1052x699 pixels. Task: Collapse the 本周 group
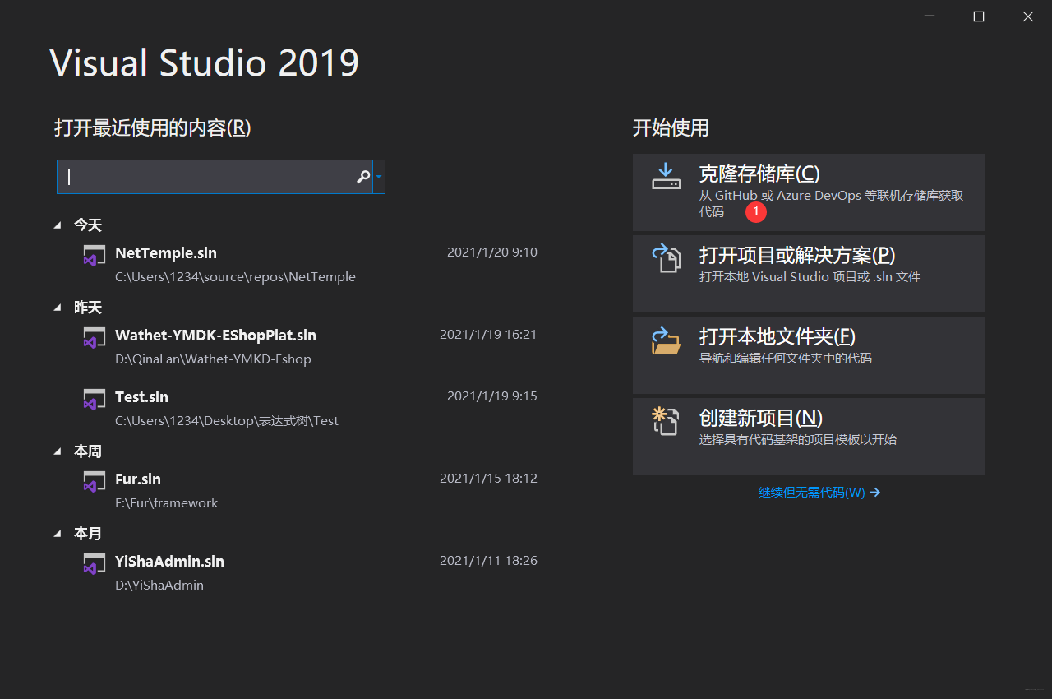[58, 451]
